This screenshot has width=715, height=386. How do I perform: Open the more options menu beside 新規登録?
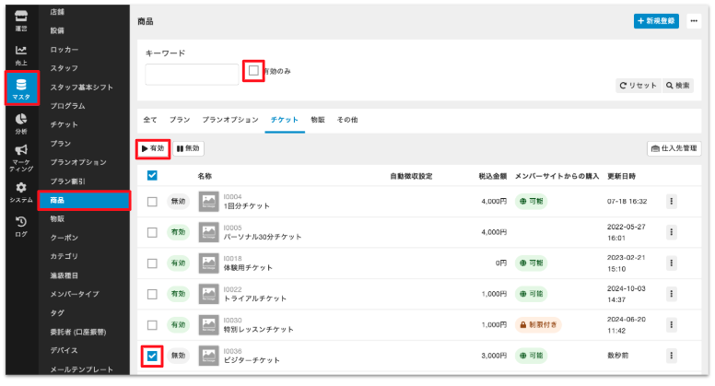point(693,20)
